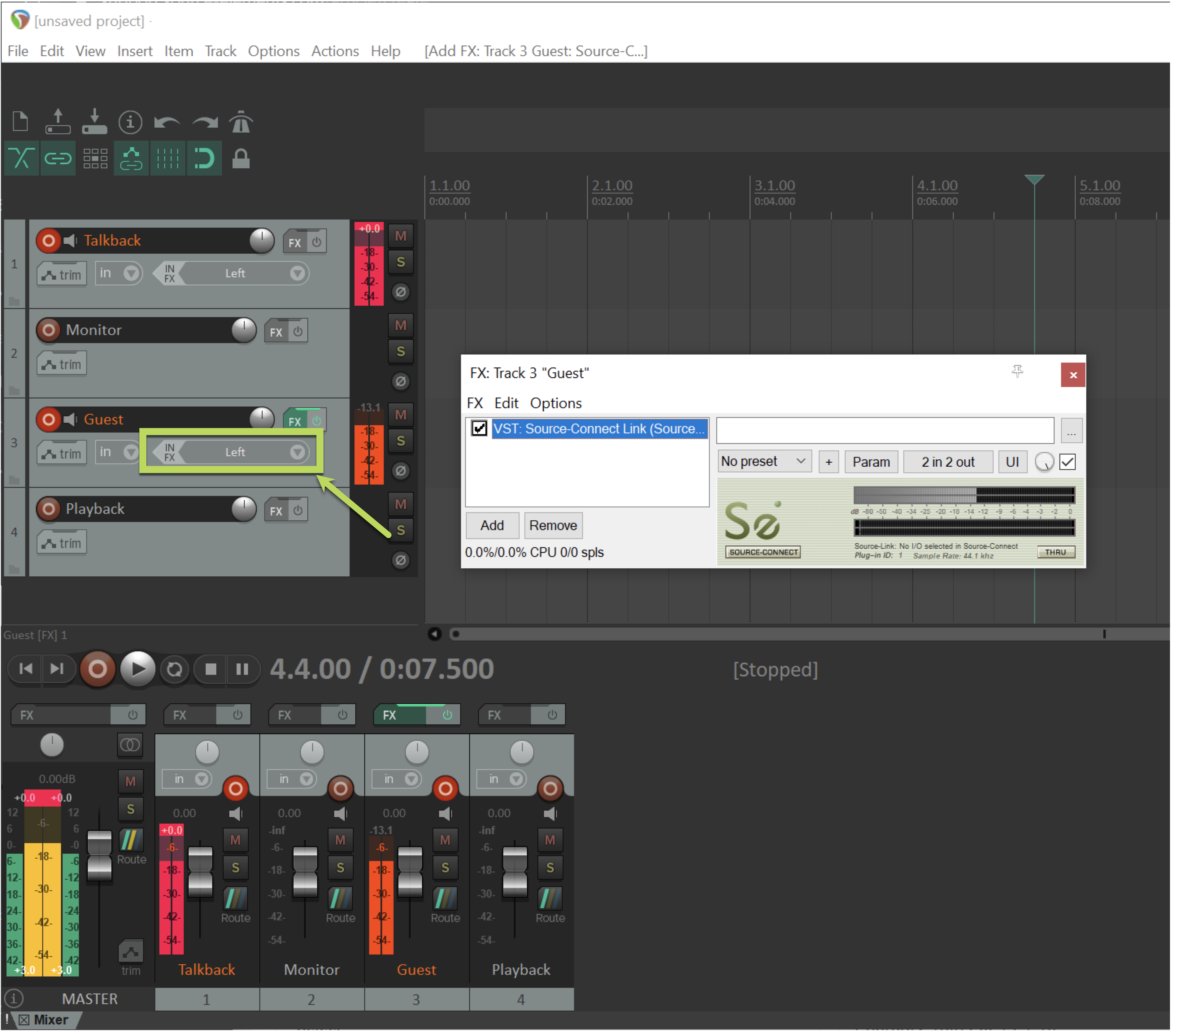1183x1035 pixels.
Task: Expand Guest track Left input dropdown
Action: (298, 452)
